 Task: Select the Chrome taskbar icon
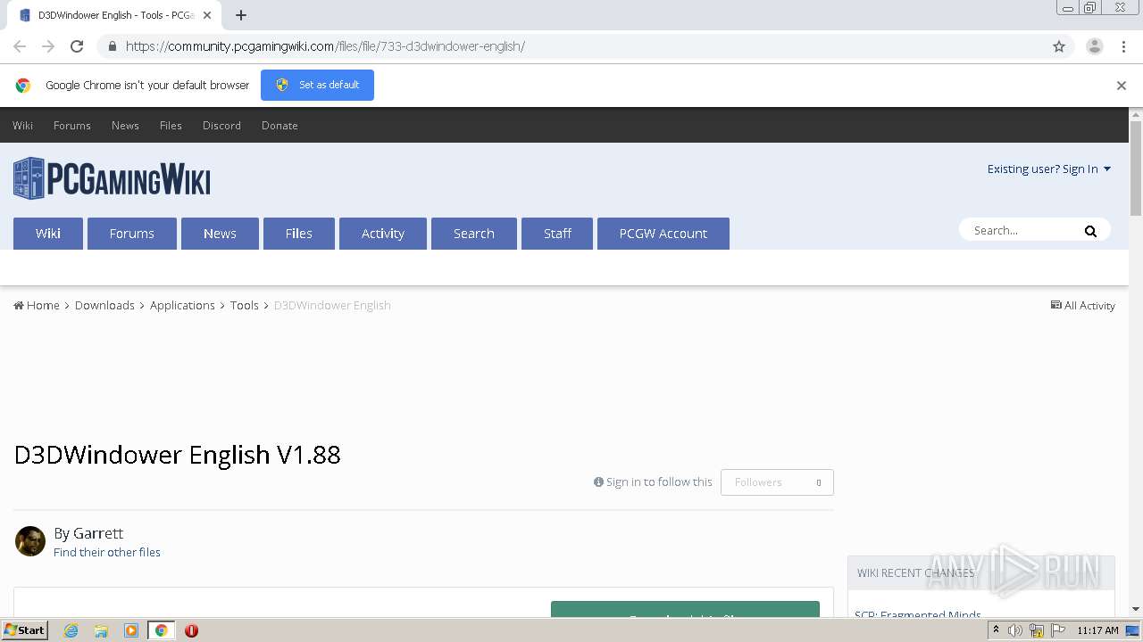click(x=161, y=630)
